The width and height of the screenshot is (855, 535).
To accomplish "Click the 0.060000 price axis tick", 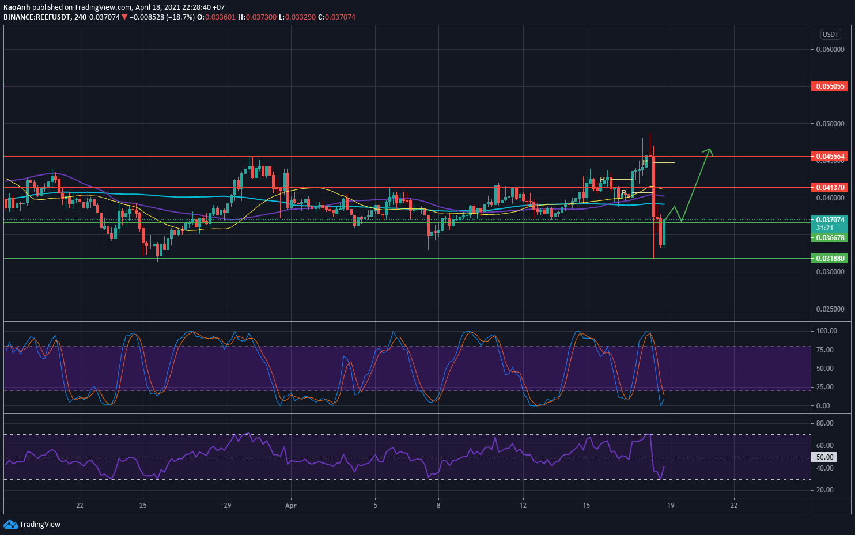I will (830, 50).
